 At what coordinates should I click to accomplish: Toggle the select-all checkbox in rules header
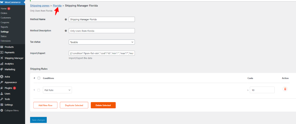(x=39, y=78)
